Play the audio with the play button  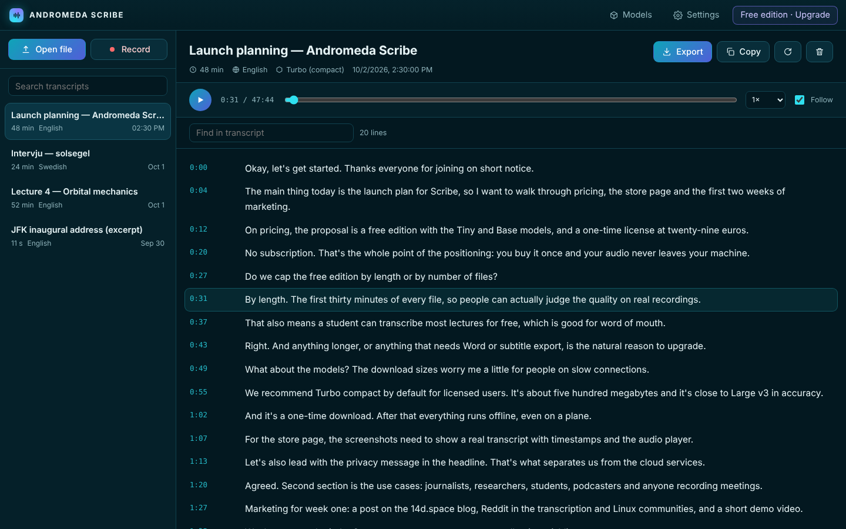click(x=200, y=100)
